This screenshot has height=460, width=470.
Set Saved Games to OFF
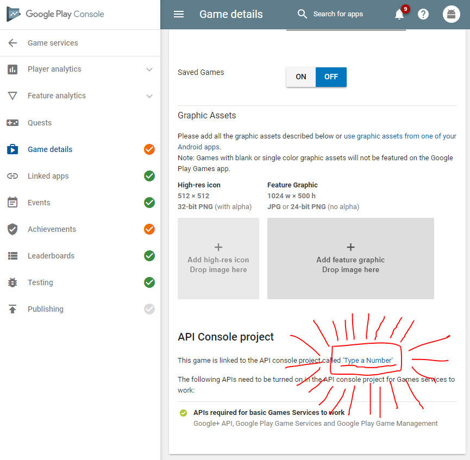pos(331,77)
